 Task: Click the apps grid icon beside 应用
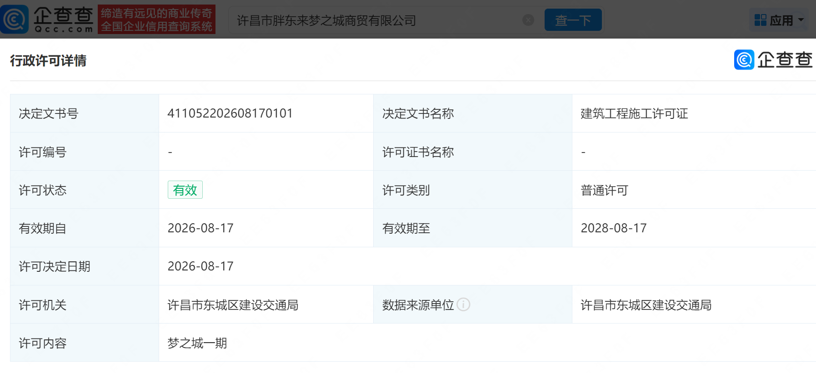pyautogui.click(x=761, y=20)
